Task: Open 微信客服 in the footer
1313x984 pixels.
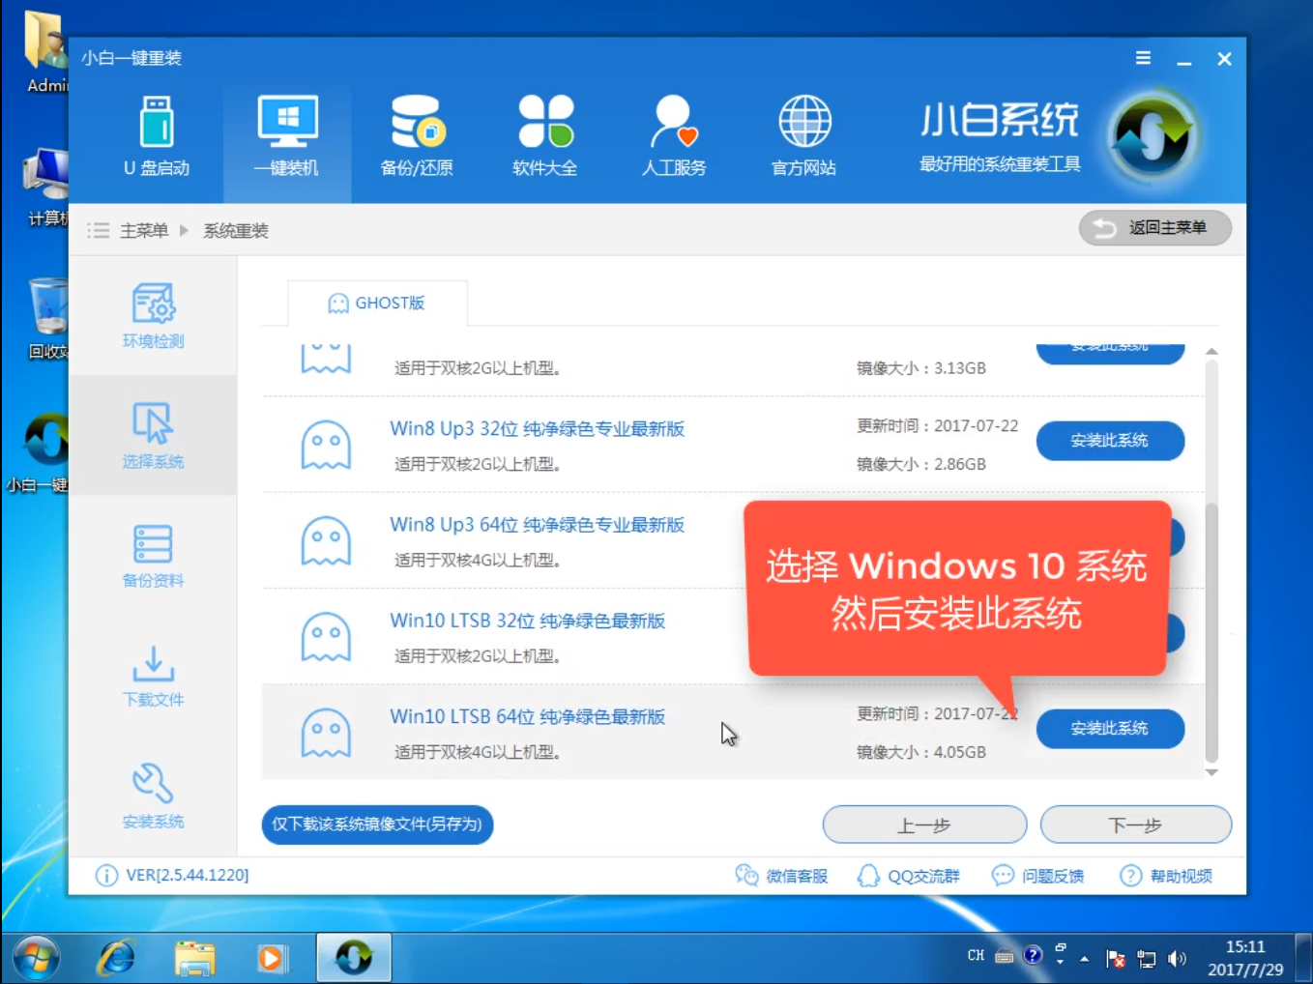Action: click(781, 876)
